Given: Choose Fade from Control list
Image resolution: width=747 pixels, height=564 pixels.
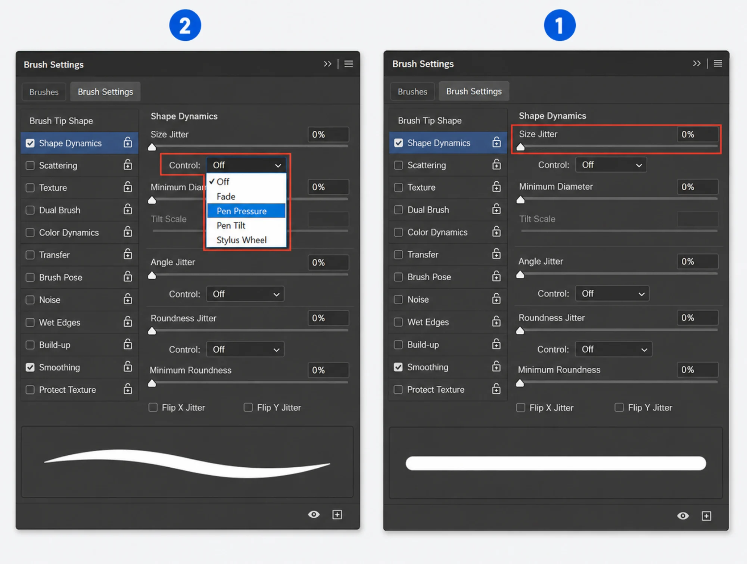Looking at the screenshot, I should [246, 196].
